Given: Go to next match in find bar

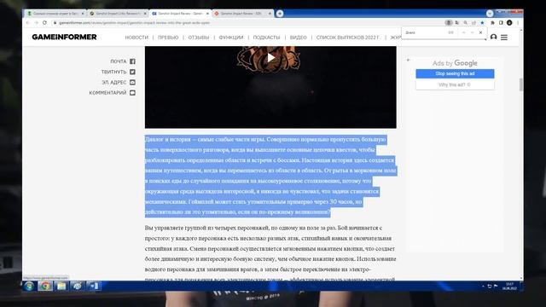Looking at the screenshot, I should click(x=472, y=32).
